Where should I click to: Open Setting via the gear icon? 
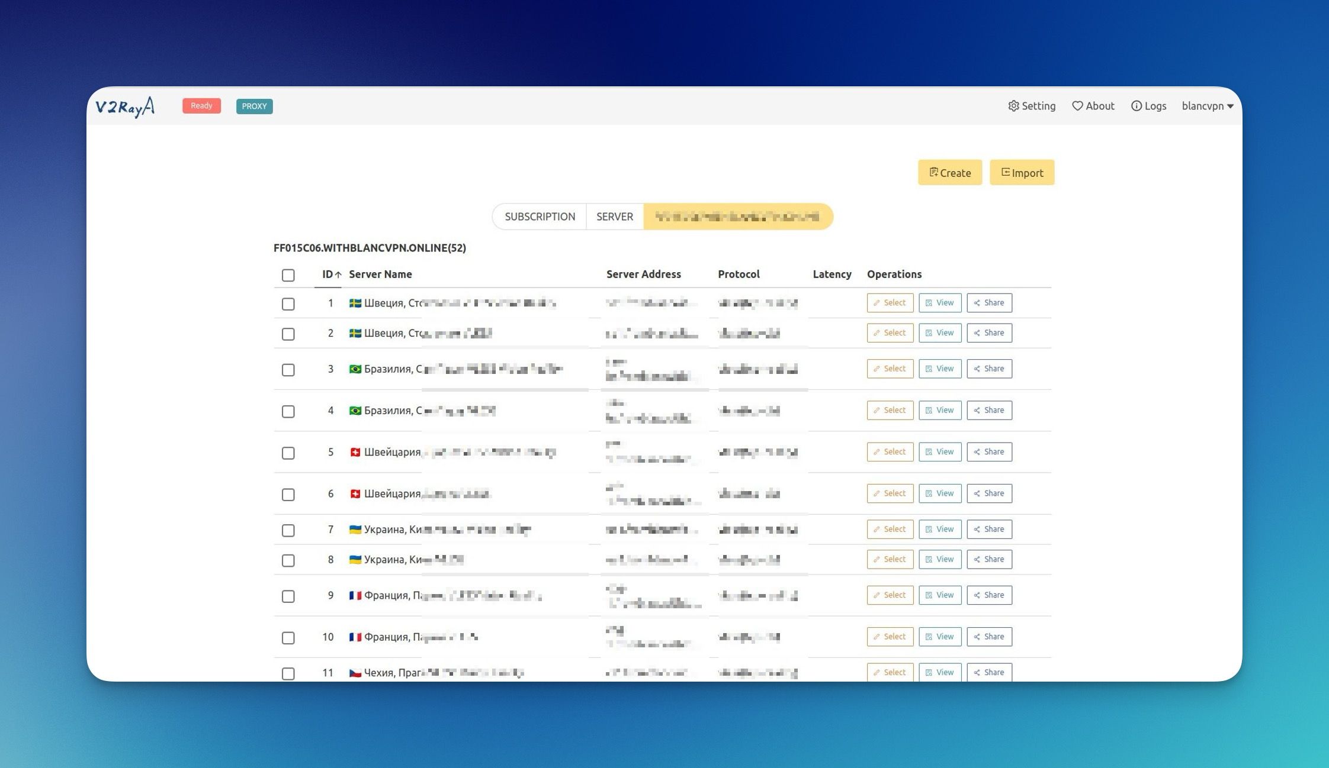[1014, 106]
